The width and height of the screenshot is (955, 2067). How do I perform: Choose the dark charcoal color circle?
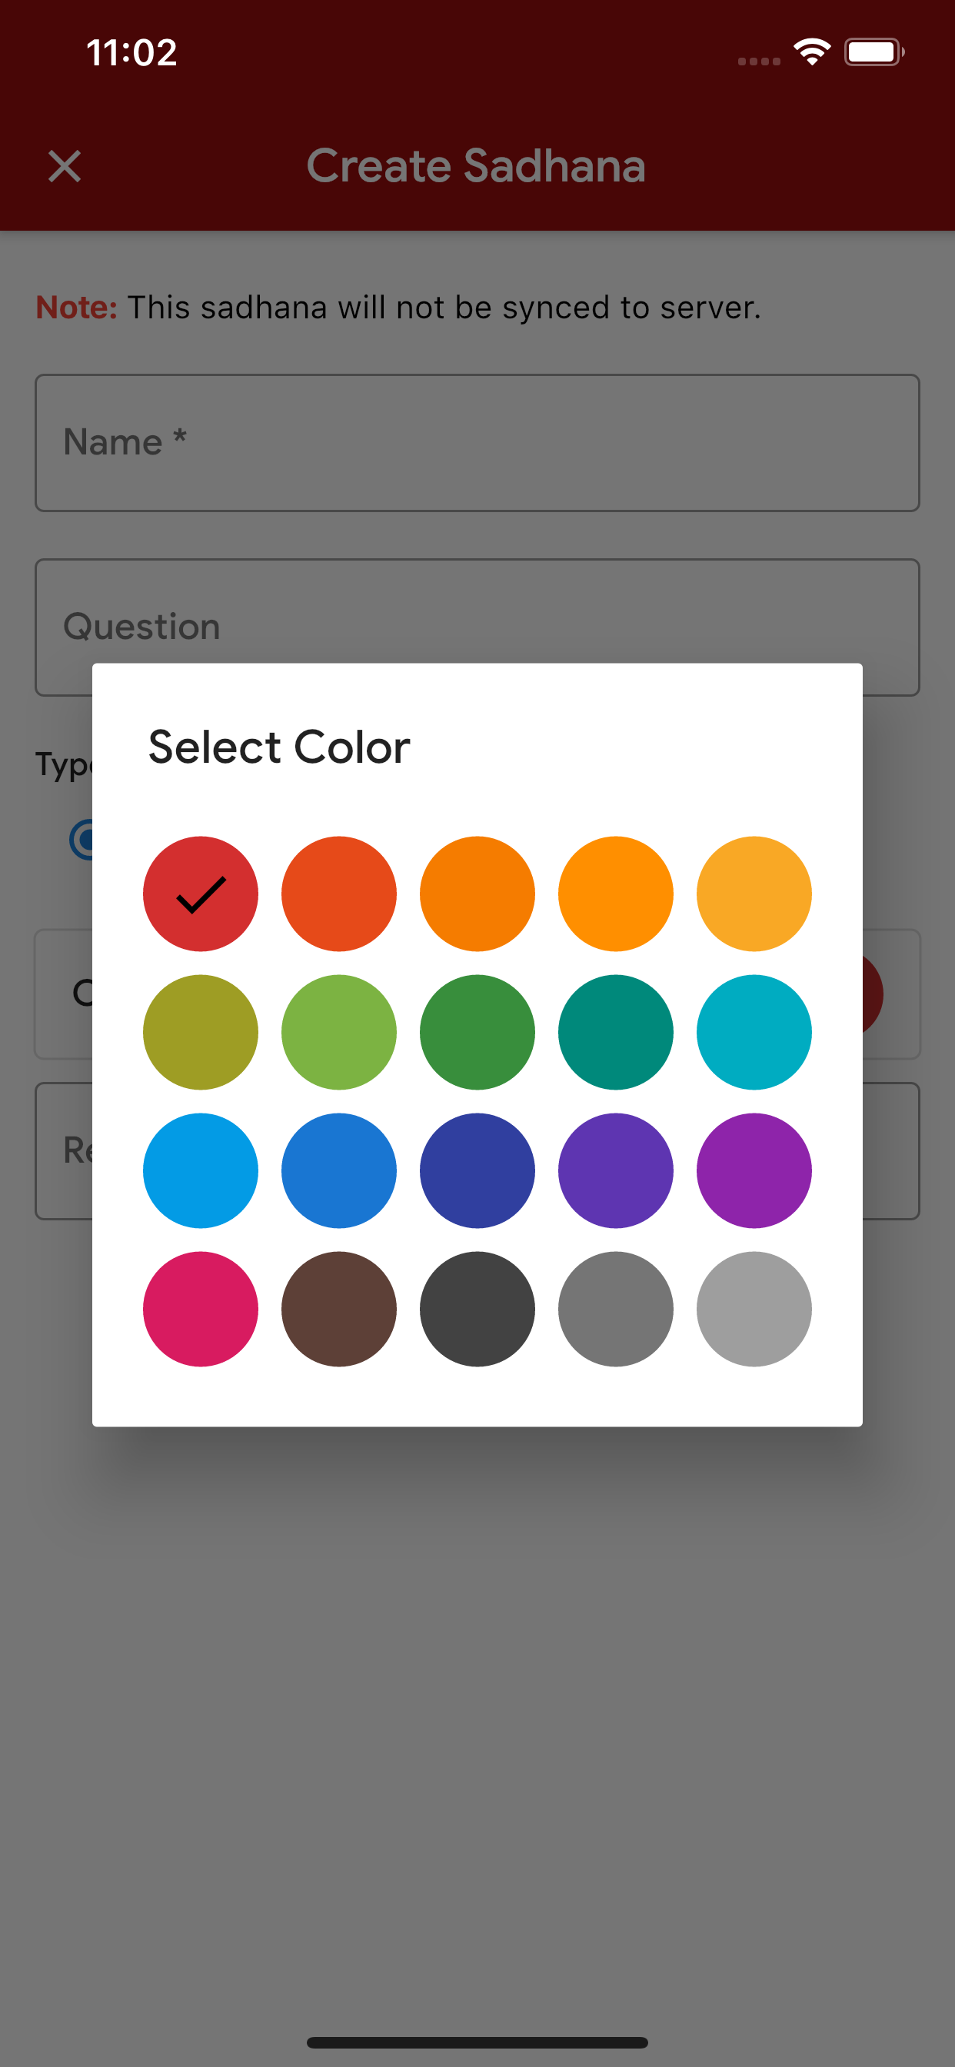point(477,1309)
